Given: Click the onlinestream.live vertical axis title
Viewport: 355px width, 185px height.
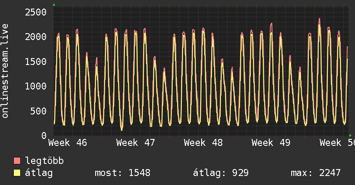Looking at the screenshot, I should (x=5, y=71).
